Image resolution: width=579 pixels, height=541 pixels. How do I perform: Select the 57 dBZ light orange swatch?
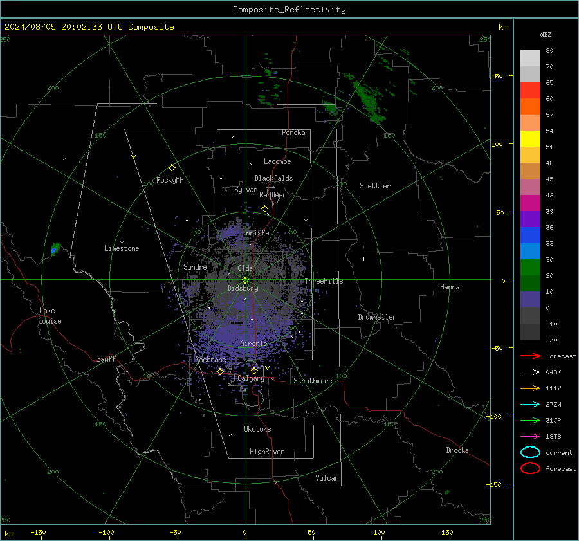coord(530,123)
